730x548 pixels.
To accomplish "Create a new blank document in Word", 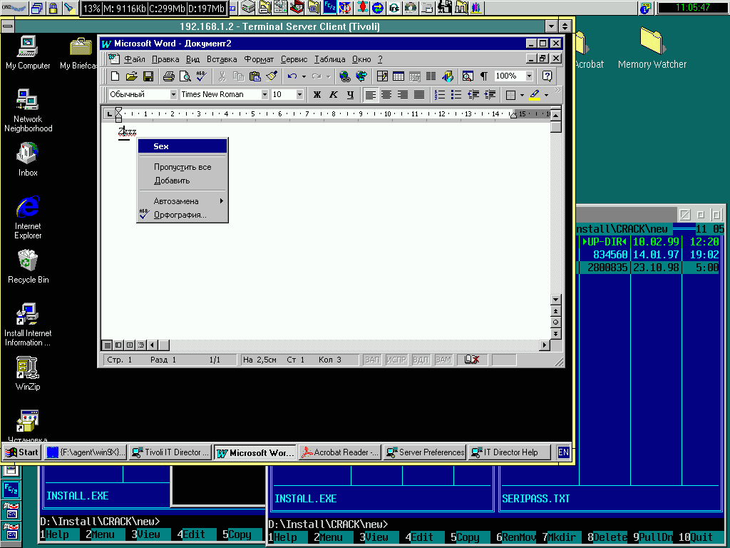I will point(115,76).
